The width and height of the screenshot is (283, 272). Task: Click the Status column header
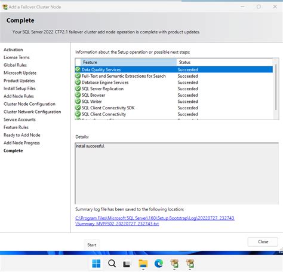224,62
